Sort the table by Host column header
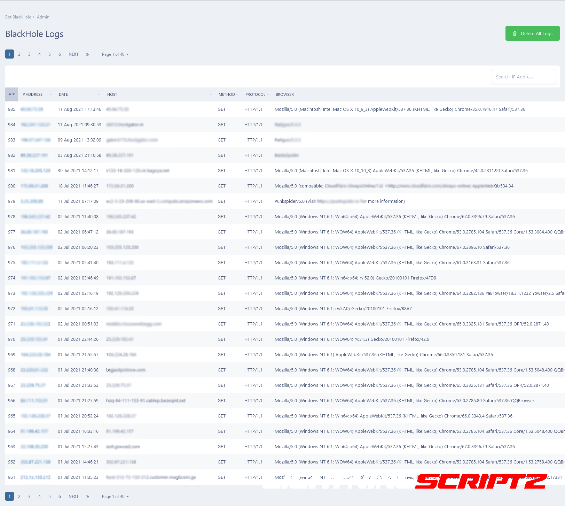Viewport: 565px width, 506px height. (x=112, y=94)
